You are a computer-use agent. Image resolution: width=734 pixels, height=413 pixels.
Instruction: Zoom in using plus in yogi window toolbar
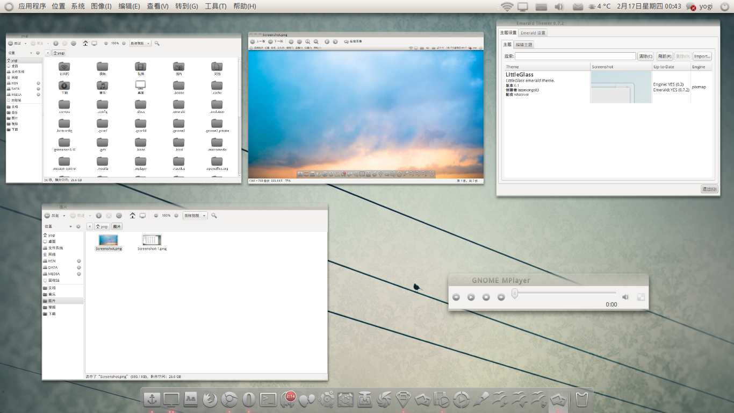point(124,43)
